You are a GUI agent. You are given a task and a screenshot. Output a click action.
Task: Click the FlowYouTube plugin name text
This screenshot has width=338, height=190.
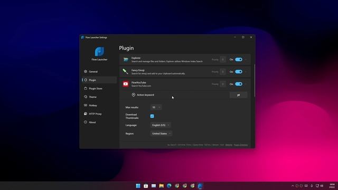[x=138, y=82]
